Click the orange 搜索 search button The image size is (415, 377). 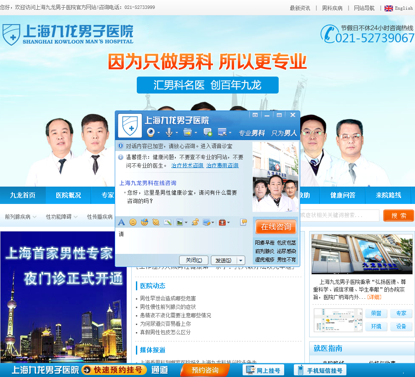(398, 215)
